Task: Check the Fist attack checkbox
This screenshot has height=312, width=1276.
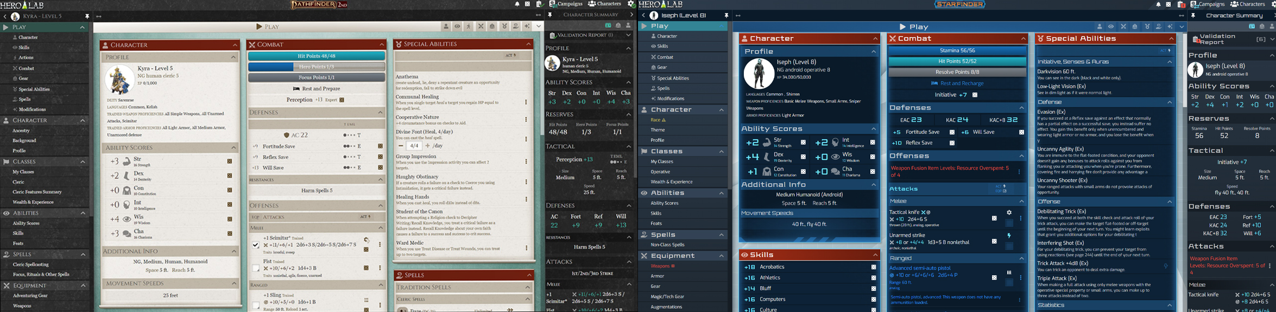Action: coord(256,268)
